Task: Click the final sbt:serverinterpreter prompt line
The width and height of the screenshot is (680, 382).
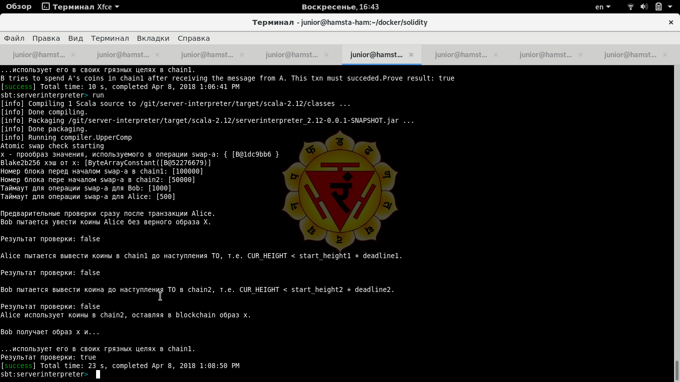Action: (50, 374)
